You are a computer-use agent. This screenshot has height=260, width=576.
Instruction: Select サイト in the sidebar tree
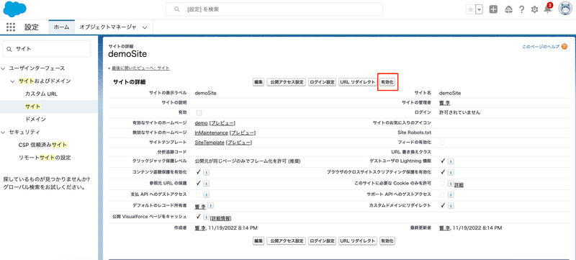[x=32, y=107]
